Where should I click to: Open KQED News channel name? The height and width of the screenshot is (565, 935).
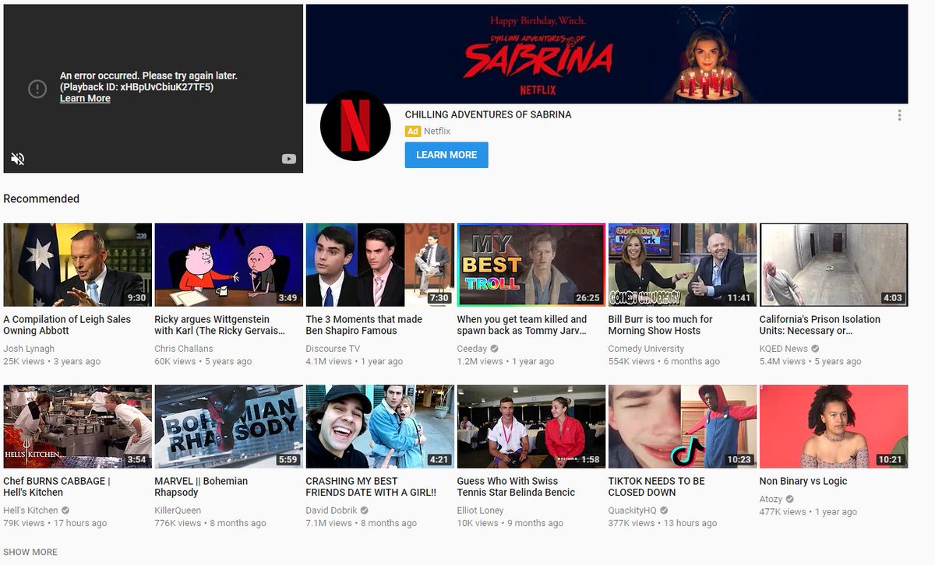(x=783, y=349)
